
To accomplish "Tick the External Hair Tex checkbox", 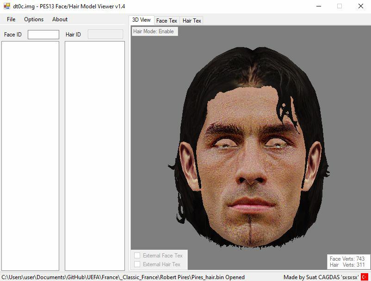I will point(137,264).
